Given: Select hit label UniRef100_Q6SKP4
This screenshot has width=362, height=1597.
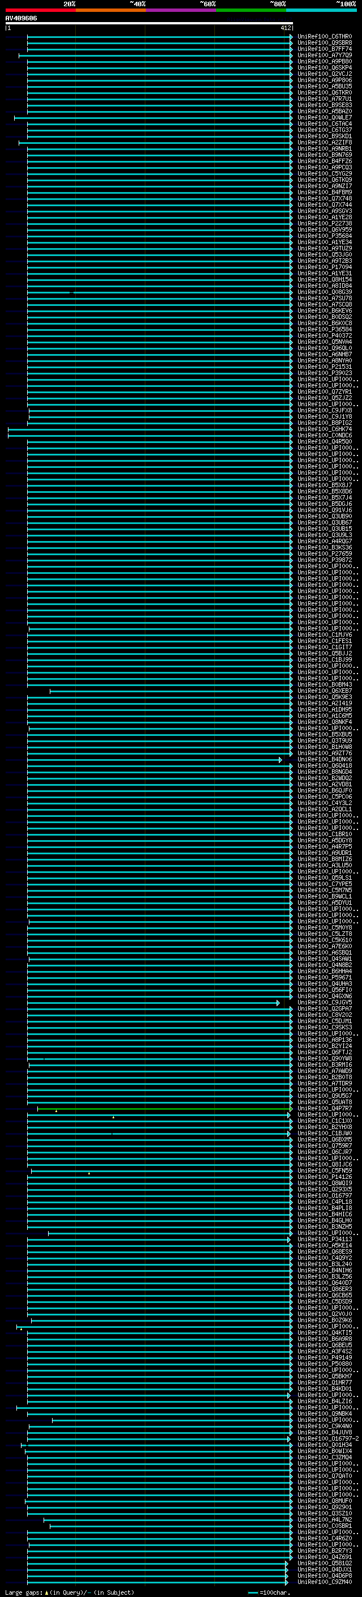Looking at the screenshot, I should point(325,67).
